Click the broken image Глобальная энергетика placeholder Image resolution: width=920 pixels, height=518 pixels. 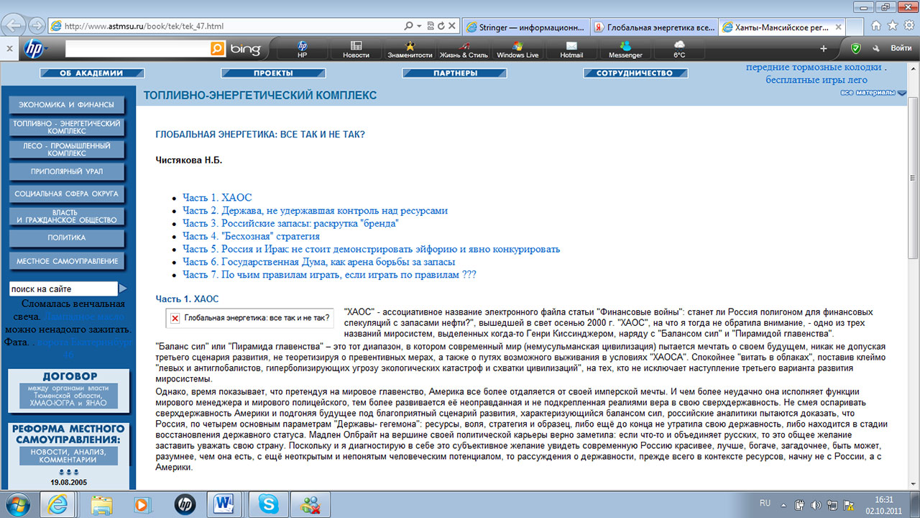249,318
